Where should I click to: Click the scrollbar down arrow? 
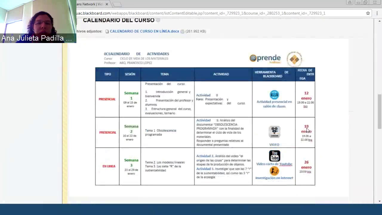click(380, 201)
